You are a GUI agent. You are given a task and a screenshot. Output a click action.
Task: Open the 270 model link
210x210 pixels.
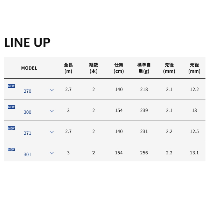tap(27, 91)
